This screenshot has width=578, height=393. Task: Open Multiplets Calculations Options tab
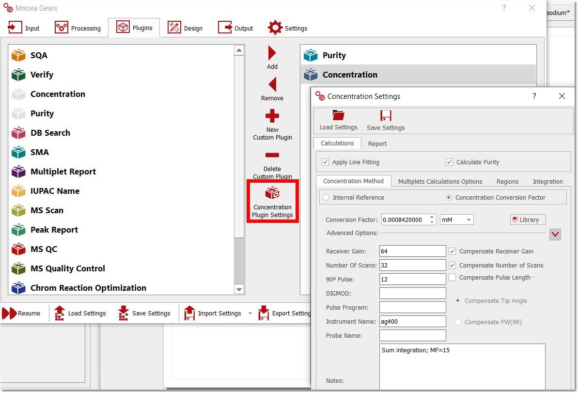tap(440, 181)
